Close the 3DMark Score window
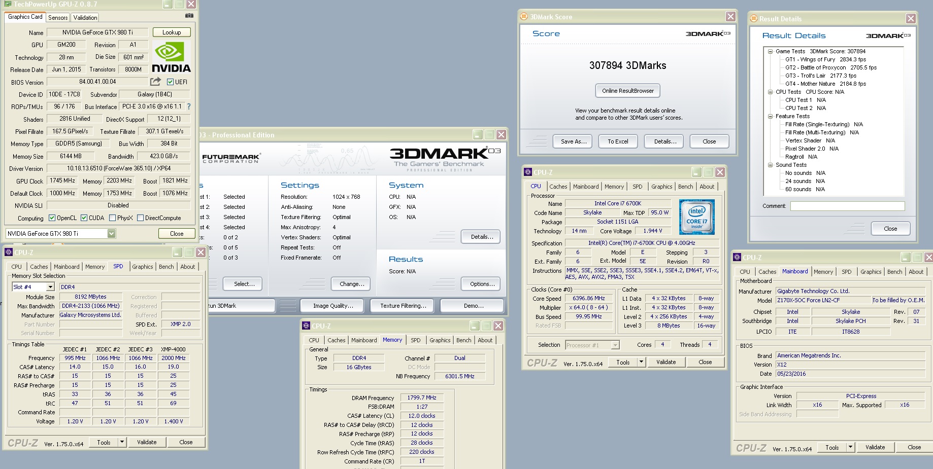933x469 pixels. [x=730, y=17]
